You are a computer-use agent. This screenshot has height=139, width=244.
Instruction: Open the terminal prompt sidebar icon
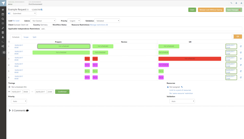click(x=3, y=42)
